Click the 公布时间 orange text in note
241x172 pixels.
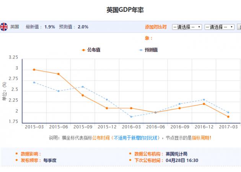(x=101, y=138)
